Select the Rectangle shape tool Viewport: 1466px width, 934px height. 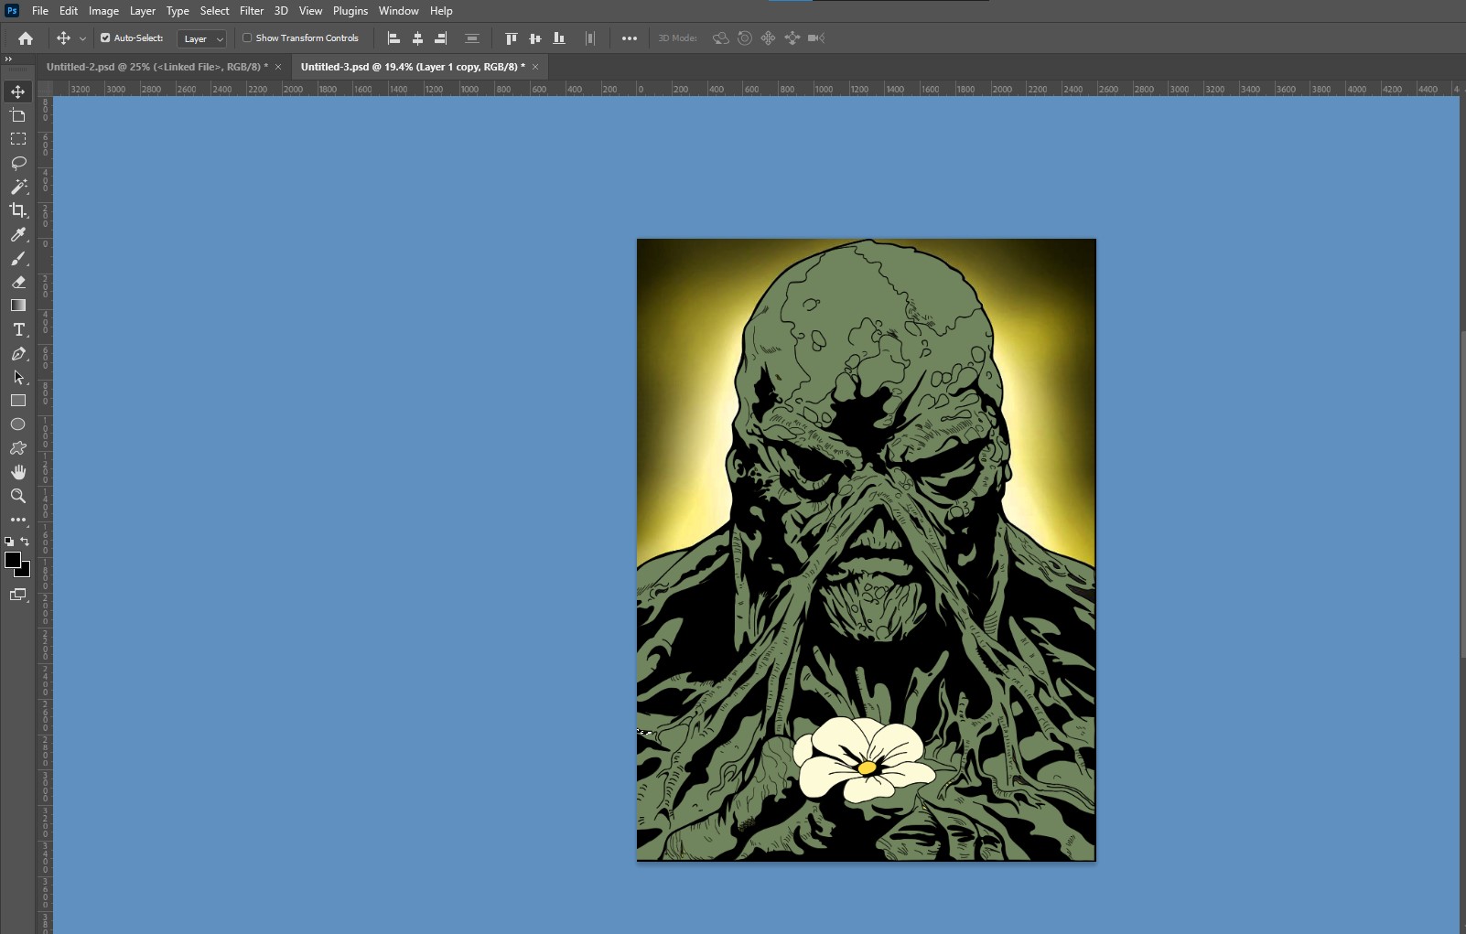pyautogui.click(x=17, y=401)
